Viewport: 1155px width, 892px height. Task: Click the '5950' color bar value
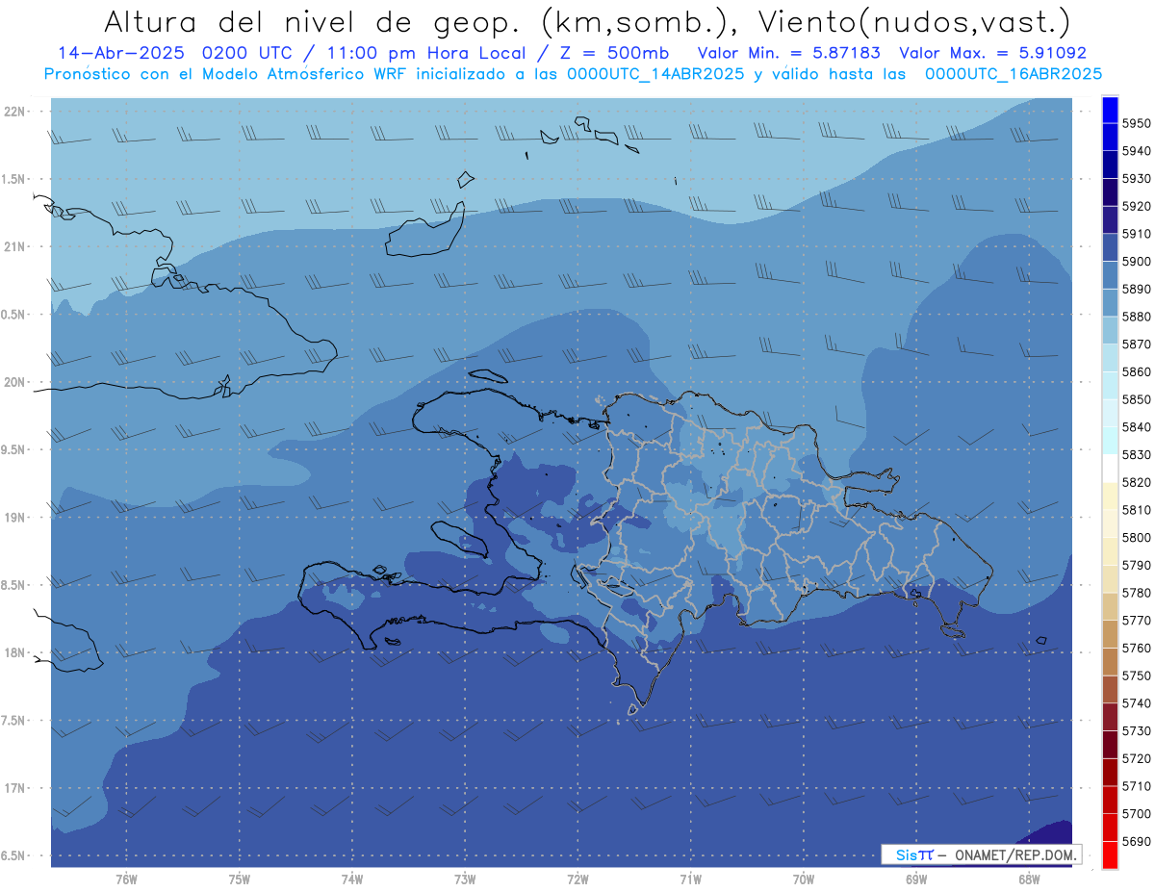(x=1137, y=123)
